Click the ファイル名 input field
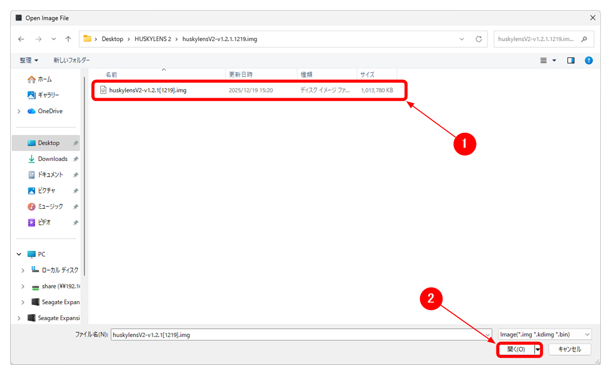Screen dimensions: 611x375 300,334
